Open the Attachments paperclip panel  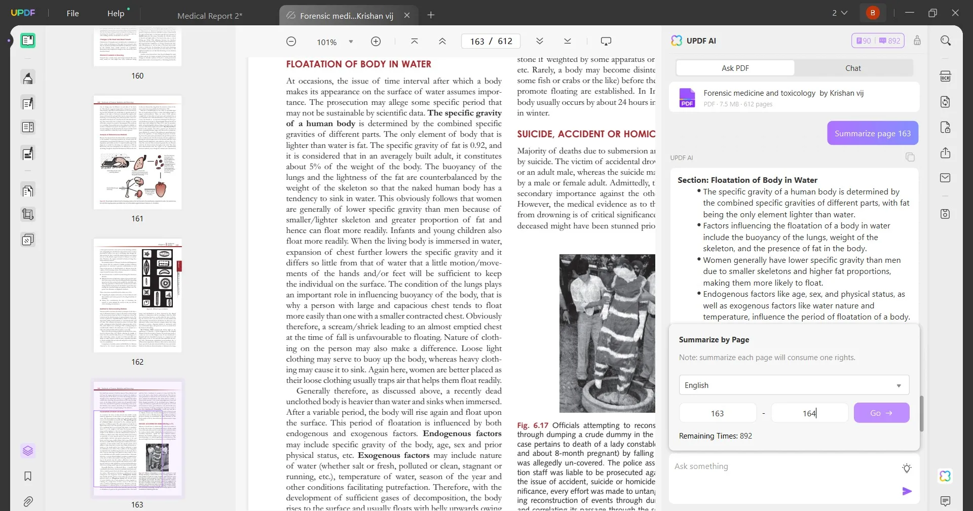point(28,502)
